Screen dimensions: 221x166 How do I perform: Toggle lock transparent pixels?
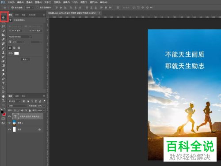[x=15, y=110]
